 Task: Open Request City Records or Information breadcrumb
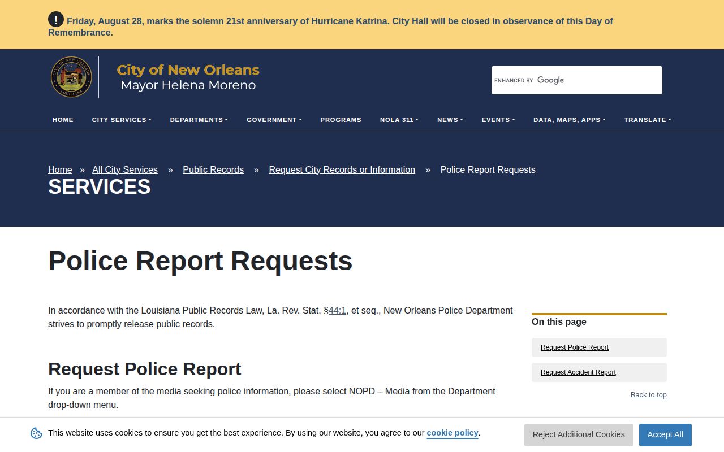(342, 169)
